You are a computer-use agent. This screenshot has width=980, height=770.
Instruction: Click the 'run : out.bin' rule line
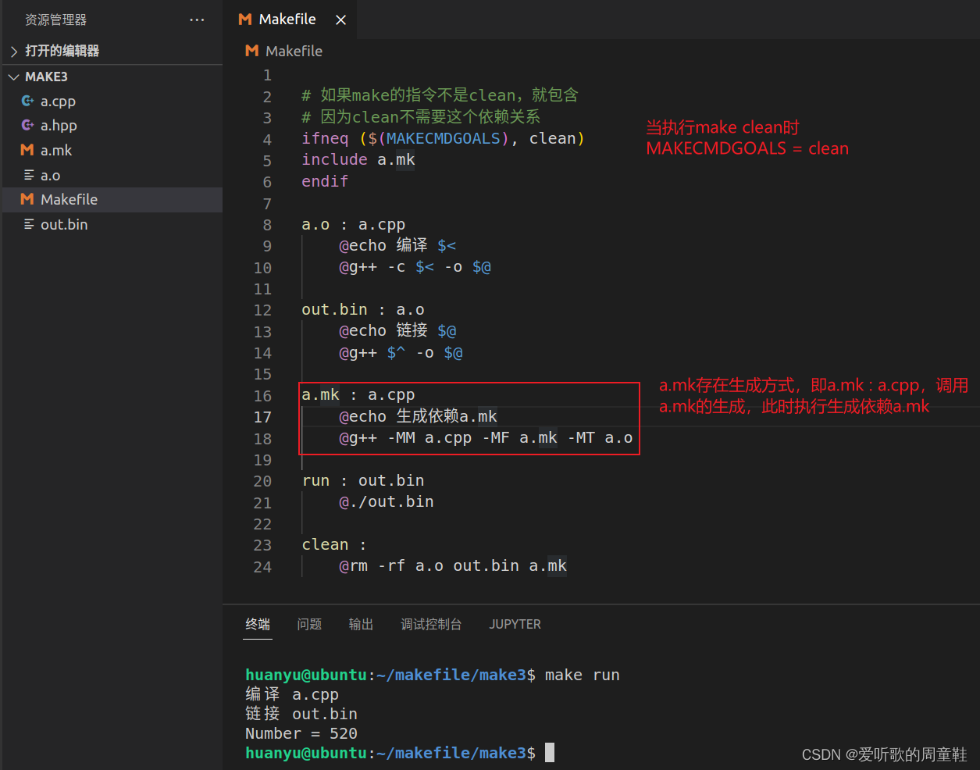coord(363,480)
